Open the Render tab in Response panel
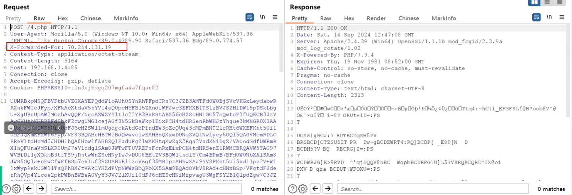This screenshot has width=572, height=195. click(376, 18)
